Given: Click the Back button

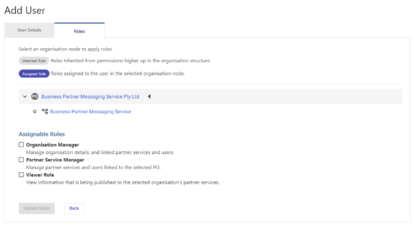Looking at the screenshot, I should [74, 208].
